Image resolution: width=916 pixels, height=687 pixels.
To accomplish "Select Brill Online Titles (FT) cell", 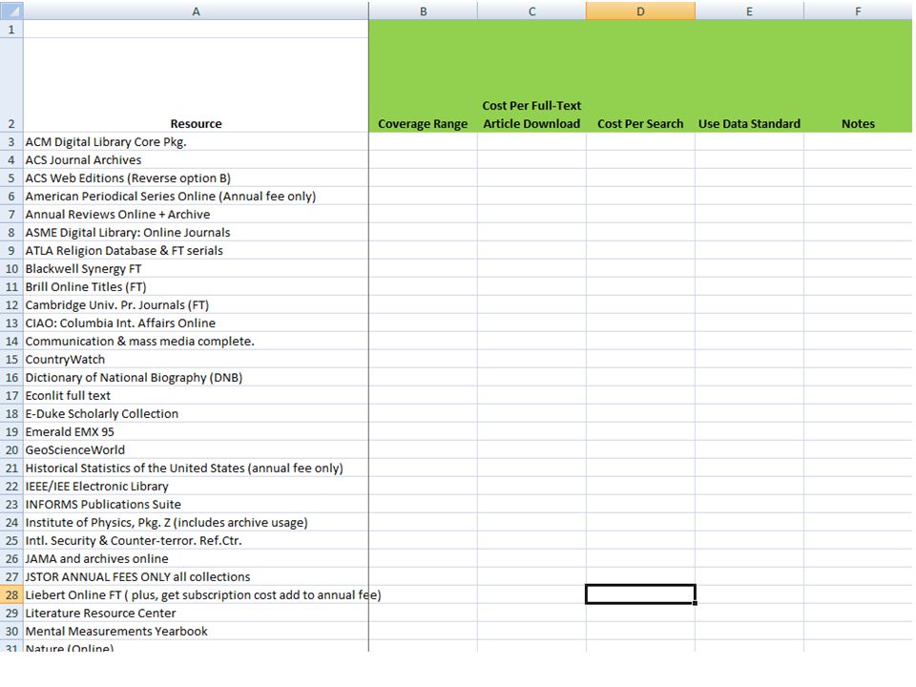I will click(x=196, y=287).
